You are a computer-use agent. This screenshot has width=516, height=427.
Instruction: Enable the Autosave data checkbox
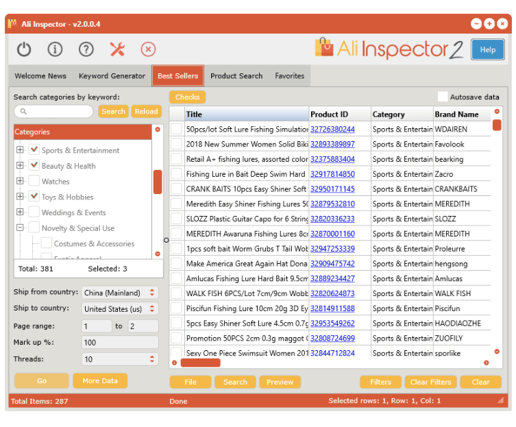click(x=443, y=97)
